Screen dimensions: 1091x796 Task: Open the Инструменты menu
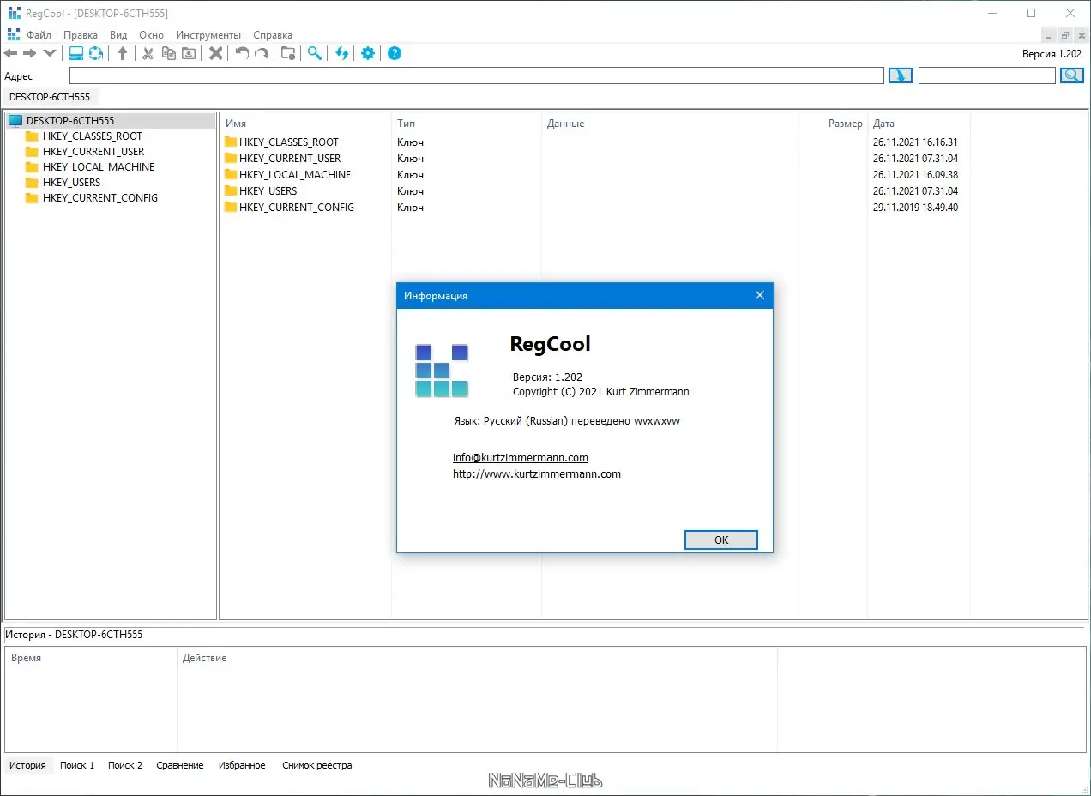tap(208, 35)
